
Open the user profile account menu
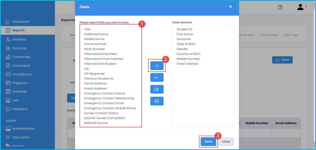coord(301,7)
